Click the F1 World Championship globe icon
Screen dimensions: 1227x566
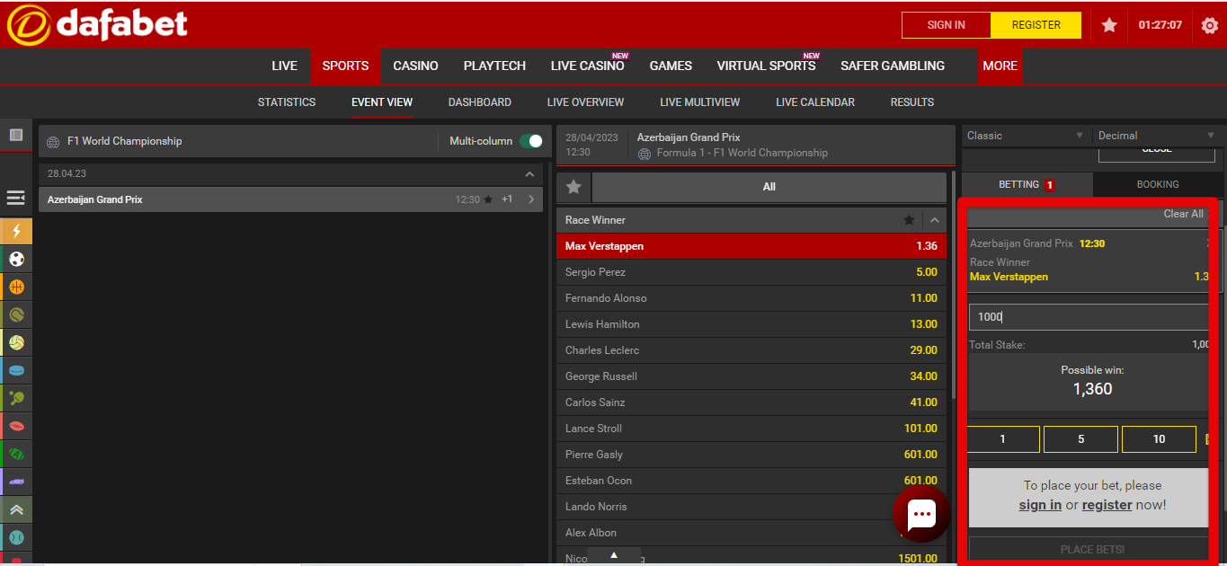(53, 141)
